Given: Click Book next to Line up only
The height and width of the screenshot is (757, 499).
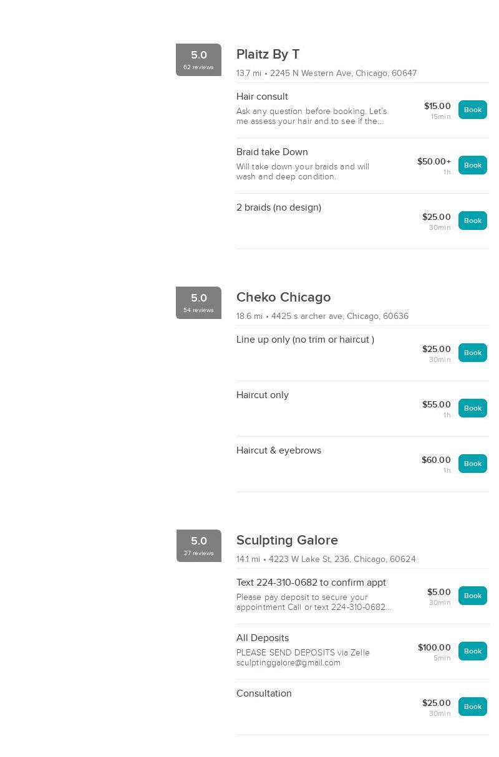Looking at the screenshot, I should [472, 353].
